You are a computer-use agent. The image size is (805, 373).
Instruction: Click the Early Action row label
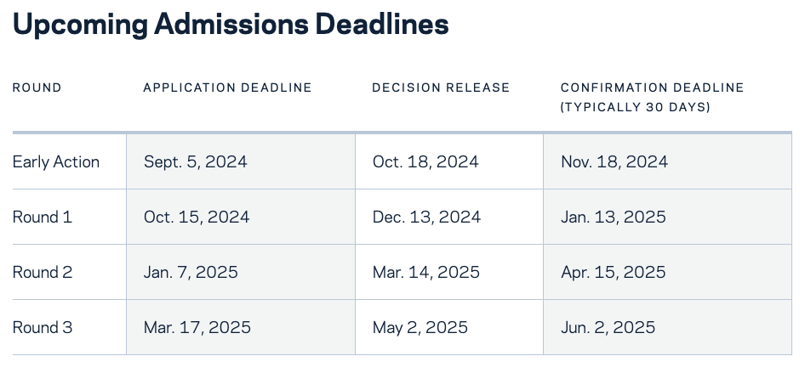(x=56, y=162)
